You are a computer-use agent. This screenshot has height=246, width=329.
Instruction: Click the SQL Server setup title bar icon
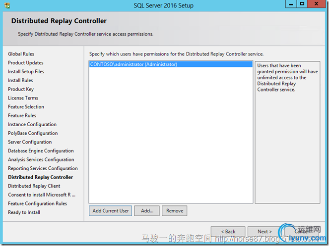coord(7,5)
